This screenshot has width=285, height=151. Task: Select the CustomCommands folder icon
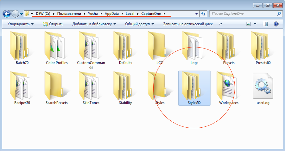click(x=89, y=46)
